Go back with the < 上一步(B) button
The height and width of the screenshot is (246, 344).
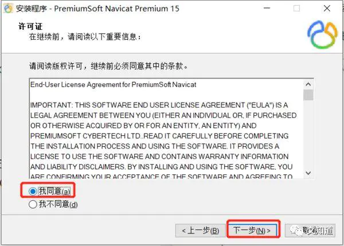coord(200,231)
